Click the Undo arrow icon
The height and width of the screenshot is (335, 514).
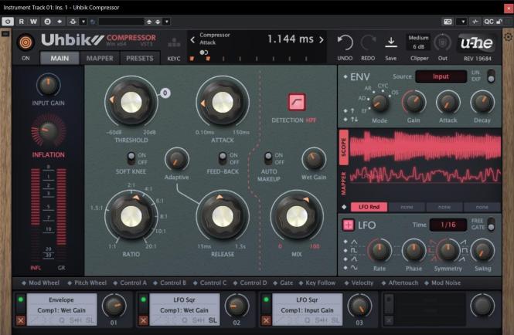(345, 42)
